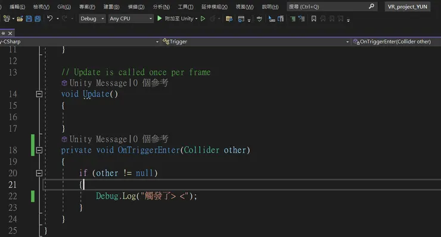Open the 偵錯(D) menu
This screenshot has width=441, height=237.
click(x=136, y=7)
